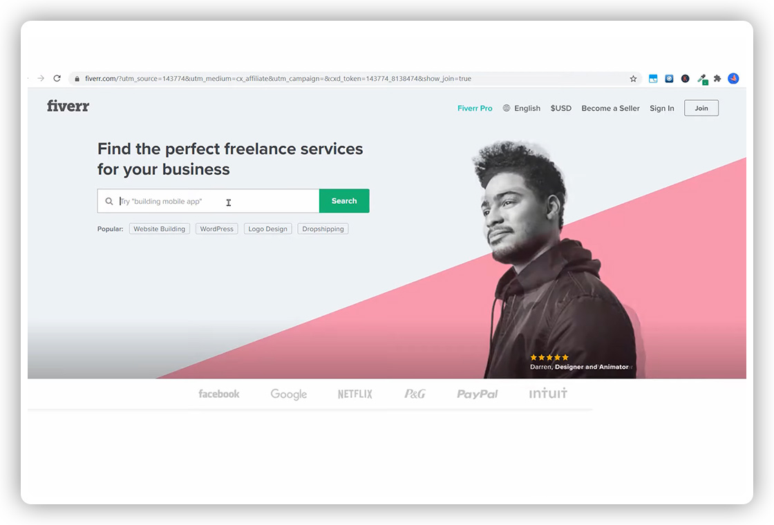
Task: Focus the "building mobile app" search field
Action: tap(208, 201)
